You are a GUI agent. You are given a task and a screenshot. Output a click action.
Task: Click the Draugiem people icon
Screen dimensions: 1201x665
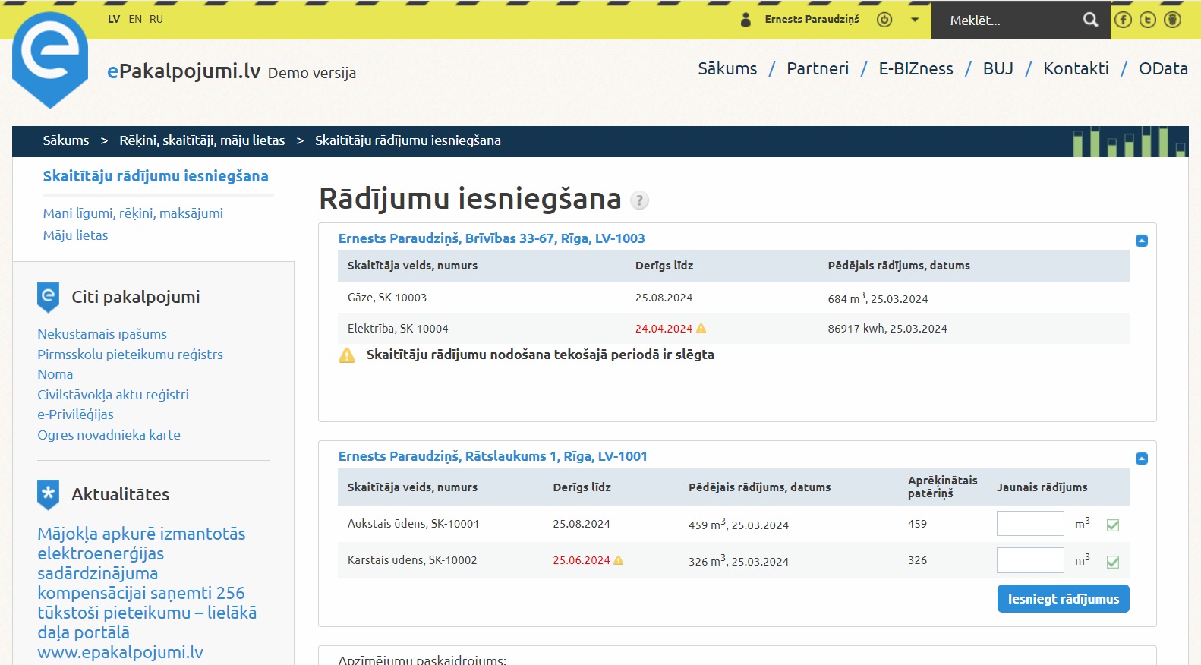1173,20
